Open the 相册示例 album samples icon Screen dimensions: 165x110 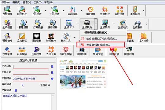point(129,51)
